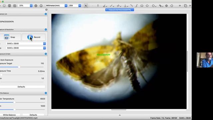Select the arc measurement tool

[x=131, y=6]
